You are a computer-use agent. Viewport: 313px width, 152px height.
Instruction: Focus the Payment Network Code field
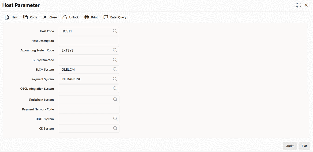pyautogui.click(x=89, y=109)
